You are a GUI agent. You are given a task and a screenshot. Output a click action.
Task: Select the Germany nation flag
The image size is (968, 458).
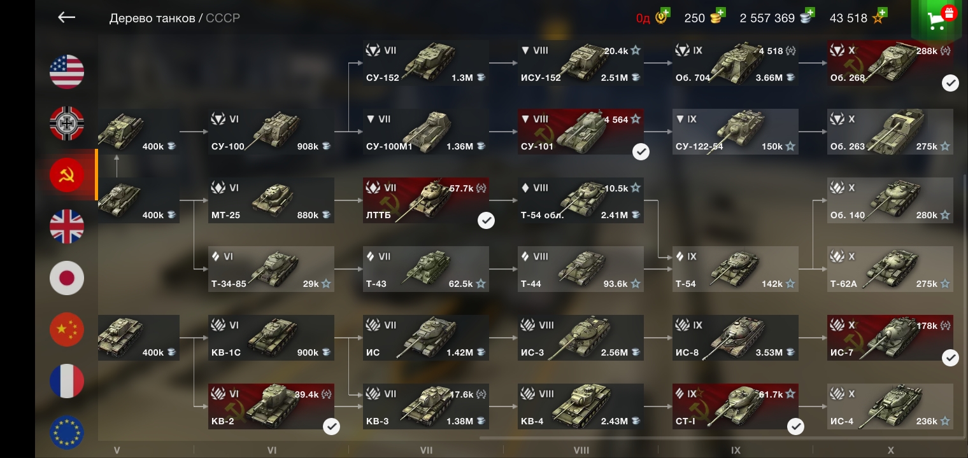coord(67,123)
